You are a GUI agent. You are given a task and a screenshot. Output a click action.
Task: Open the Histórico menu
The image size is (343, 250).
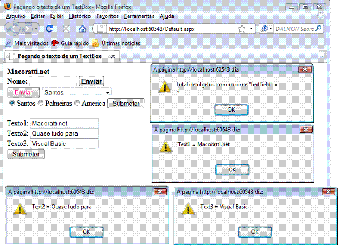[80, 16]
